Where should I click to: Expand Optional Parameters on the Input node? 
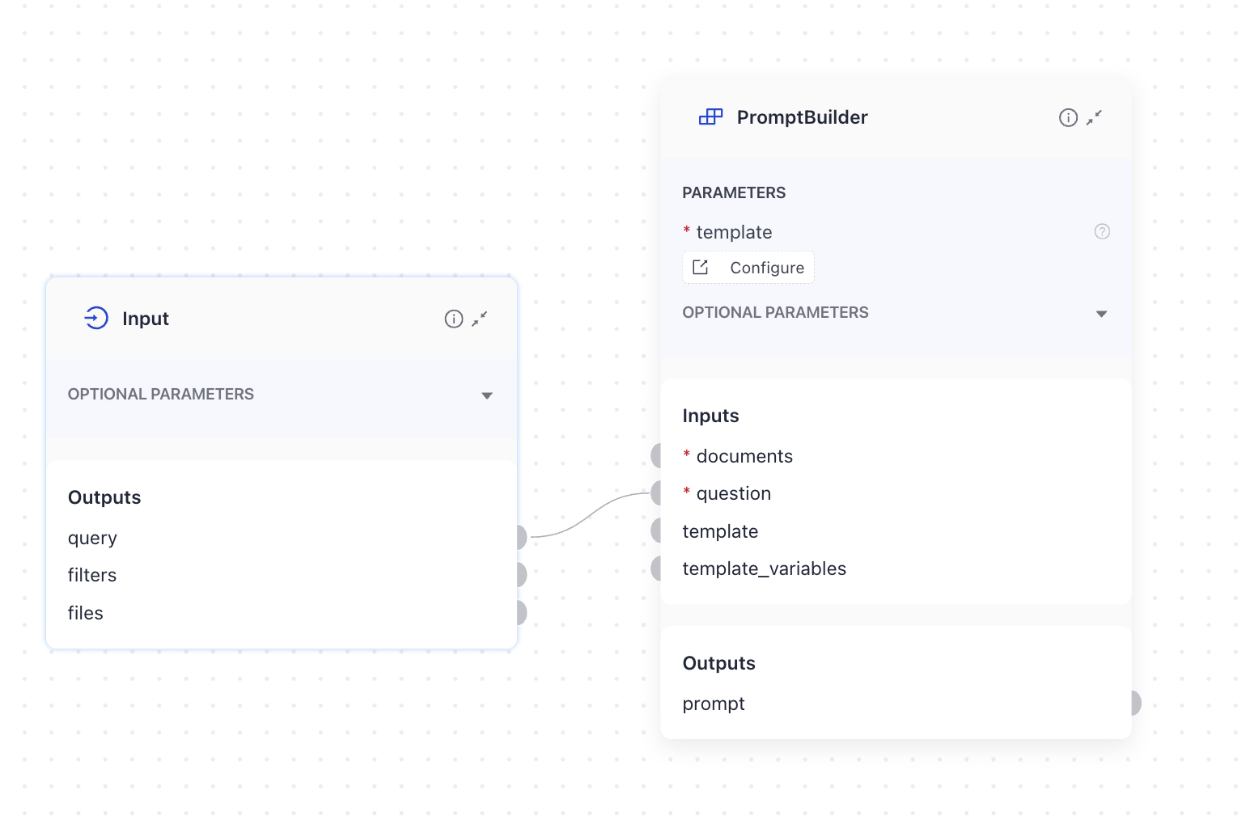coord(487,395)
